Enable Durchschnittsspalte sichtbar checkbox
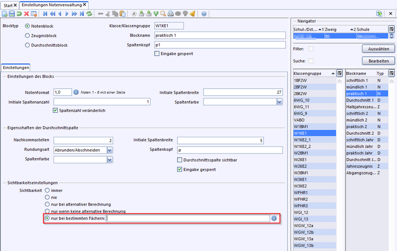This screenshot has width=397, height=251. point(180,160)
